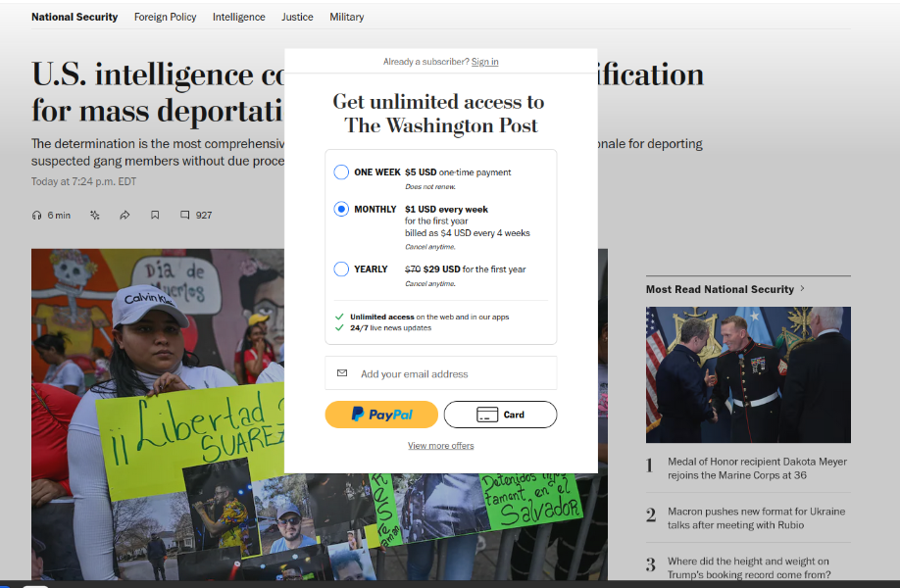Image resolution: width=900 pixels, height=588 pixels.
Task: Click the share arrow icon
Action: (125, 216)
